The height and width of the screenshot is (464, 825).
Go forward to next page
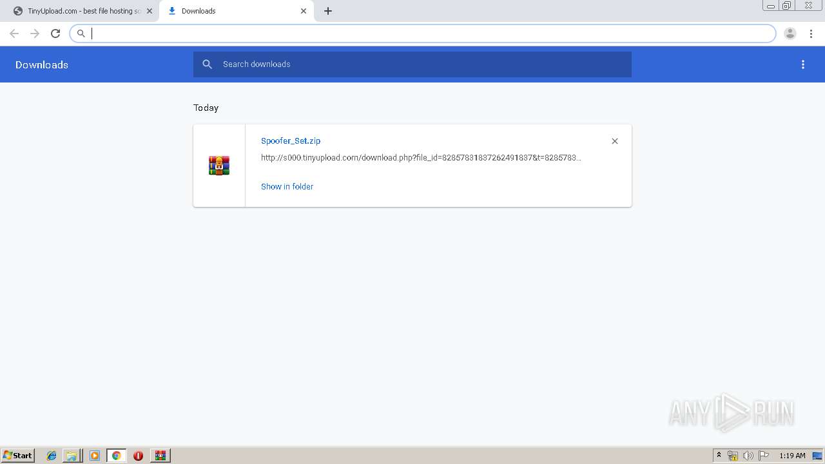tap(35, 34)
